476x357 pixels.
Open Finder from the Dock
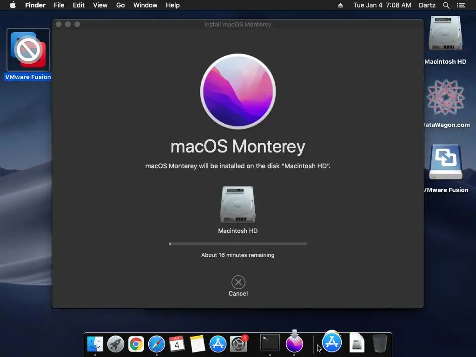point(95,344)
